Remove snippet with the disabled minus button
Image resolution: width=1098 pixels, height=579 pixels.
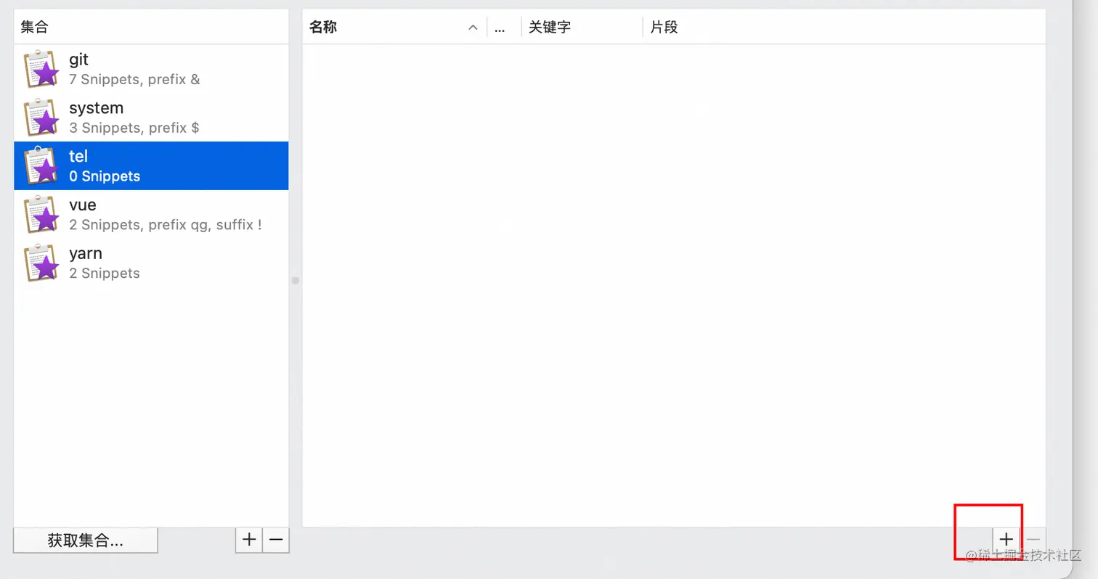(1033, 539)
